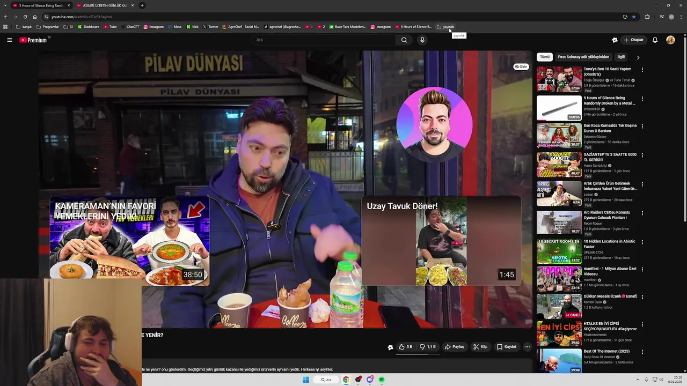The height and width of the screenshot is (386, 687).
Task: Go to YouTube Premium home logo
Action: point(33,40)
